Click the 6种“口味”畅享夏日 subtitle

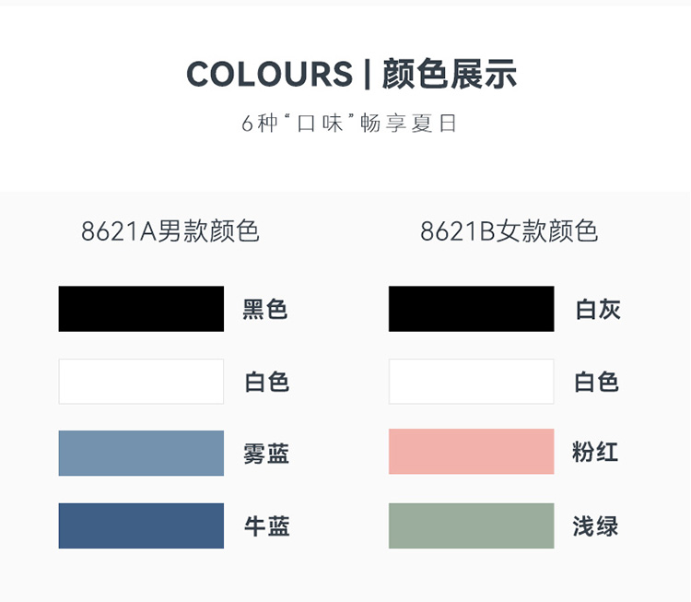click(348, 123)
